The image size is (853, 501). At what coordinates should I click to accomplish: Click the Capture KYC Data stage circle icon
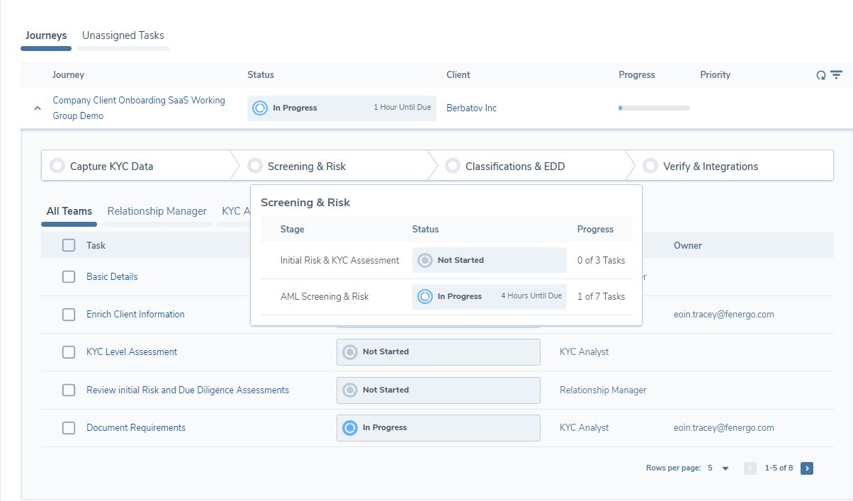point(57,166)
